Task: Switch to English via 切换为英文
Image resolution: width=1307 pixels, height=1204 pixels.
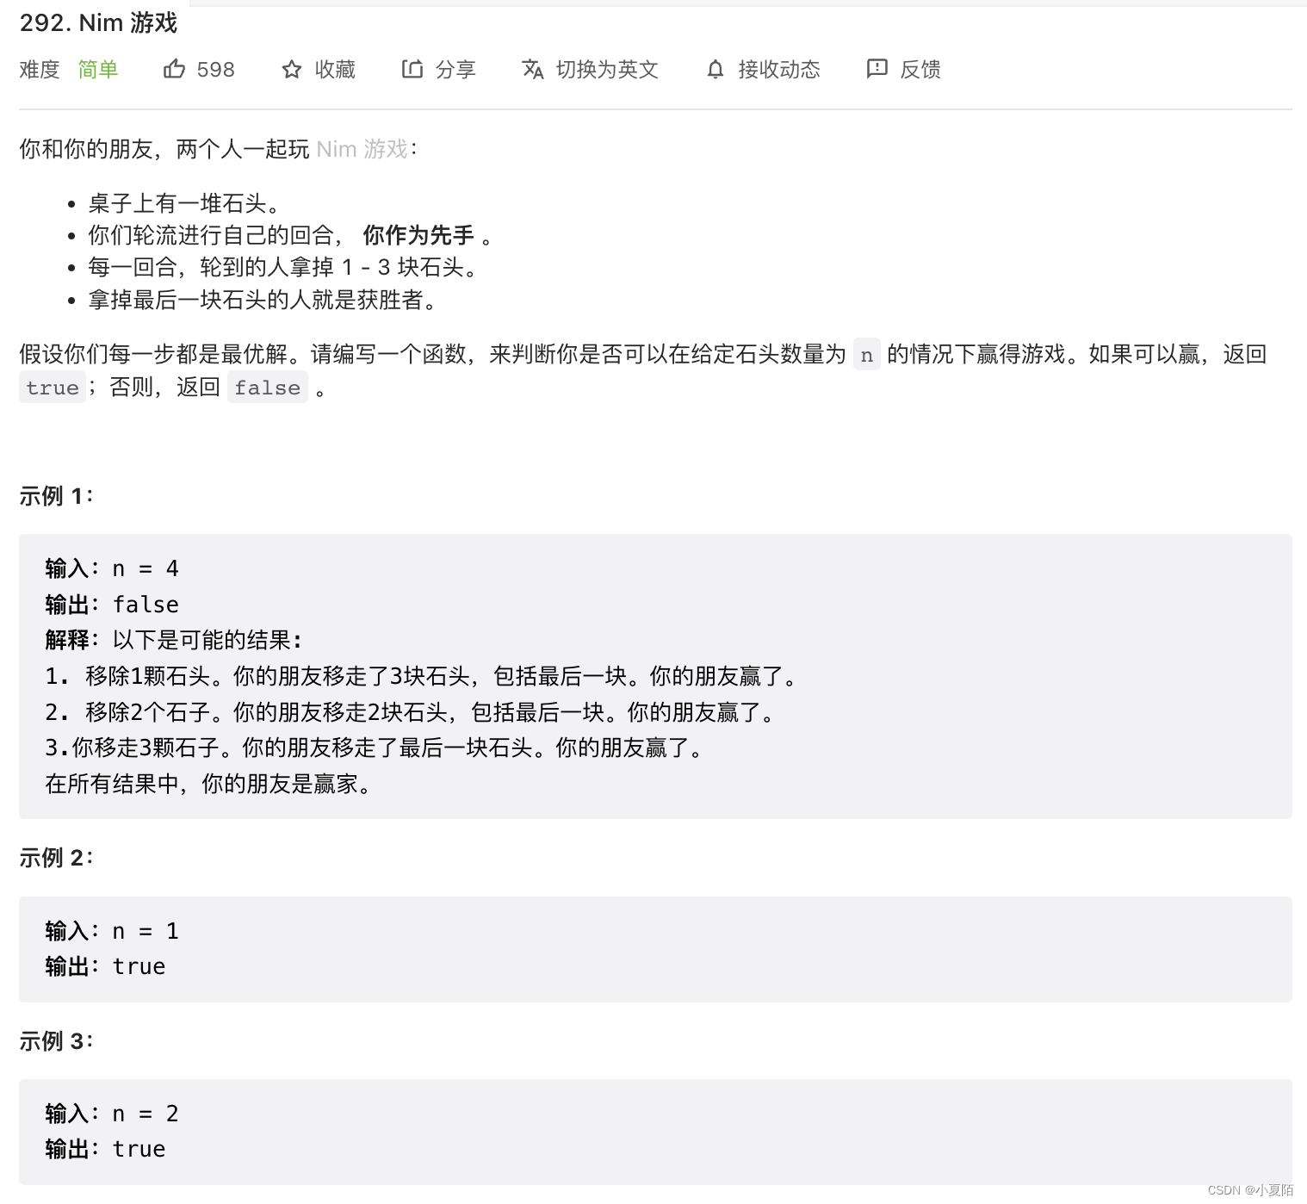Action: click(607, 70)
